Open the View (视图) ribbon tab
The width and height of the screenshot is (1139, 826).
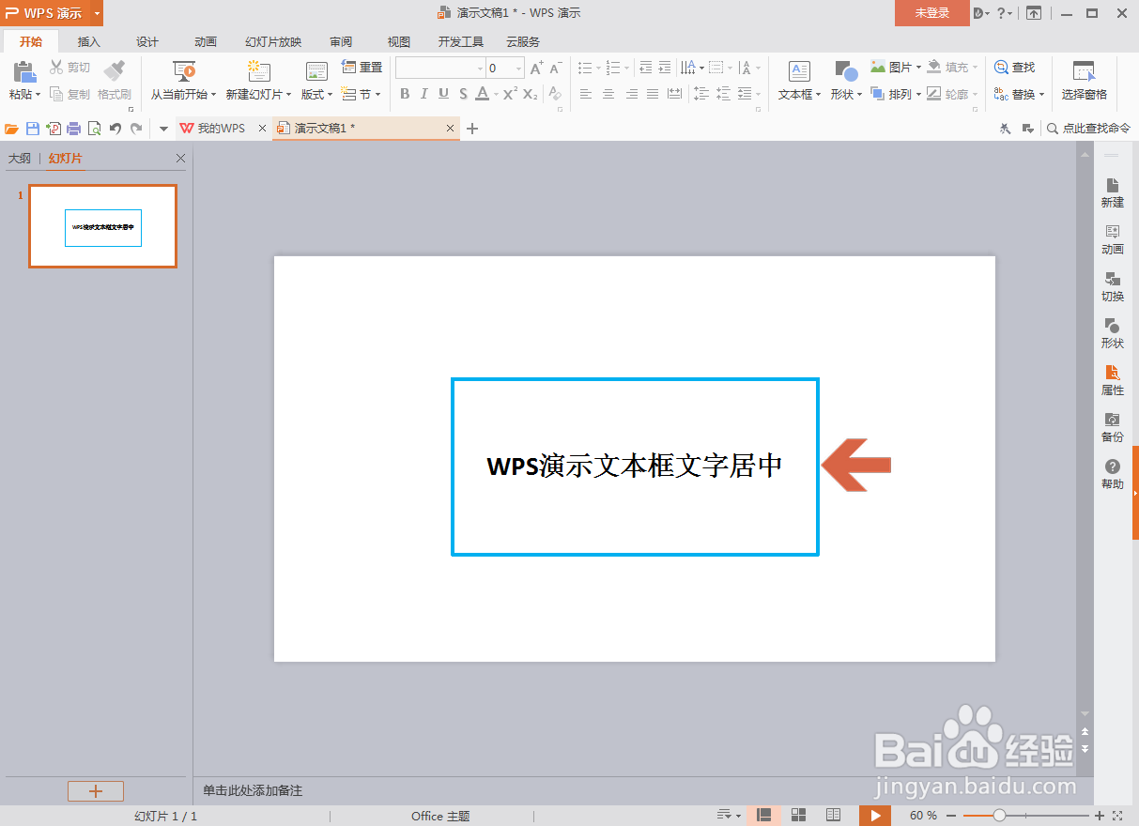pyautogui.click(x=399, y=41)
